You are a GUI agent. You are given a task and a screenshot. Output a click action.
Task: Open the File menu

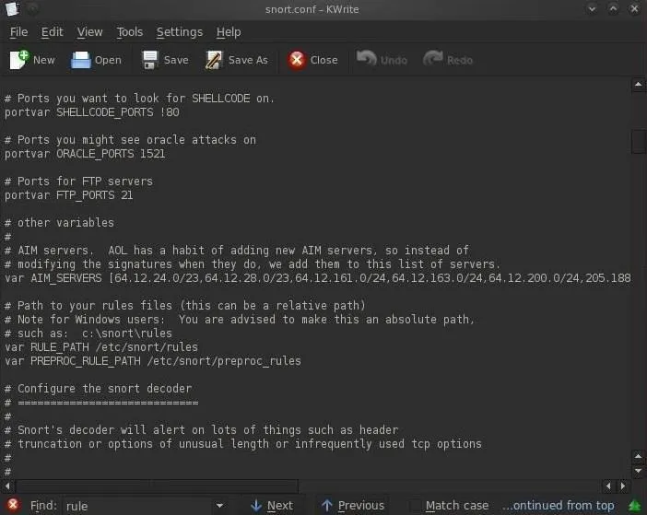coord(18,32)
